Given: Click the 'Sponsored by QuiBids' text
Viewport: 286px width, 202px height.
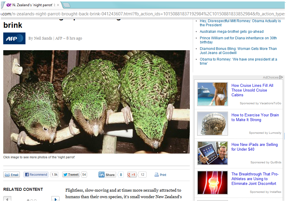Looking at the screenshot, I should tap(266, 162).
